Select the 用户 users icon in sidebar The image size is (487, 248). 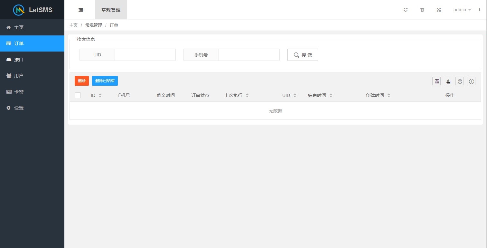[8, 75]
